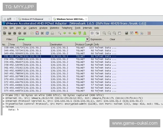Click the Clear filter button
Viewport: 163px width, 130px height.
(112, 39)
